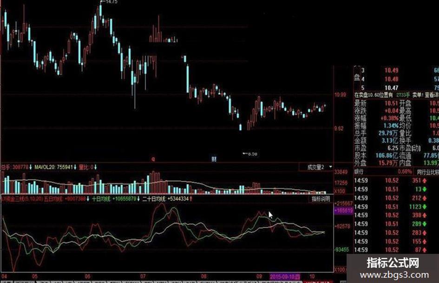Click the up arrow beside volume 283
Image resolution: width=439 pixels, height=283 pixels.
point(425,232)
